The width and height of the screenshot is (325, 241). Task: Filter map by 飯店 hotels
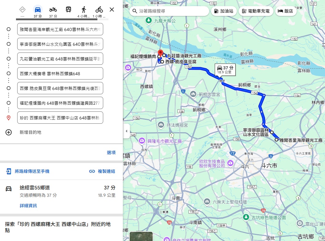[286, 11]
